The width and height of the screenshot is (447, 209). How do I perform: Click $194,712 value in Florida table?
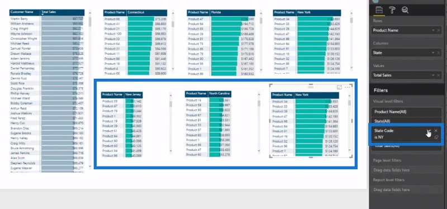pyautogui.click(x=248, y=24)
